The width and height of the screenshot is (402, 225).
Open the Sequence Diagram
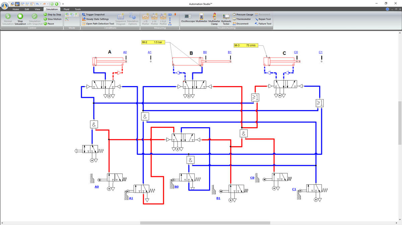tap(121, 19)
